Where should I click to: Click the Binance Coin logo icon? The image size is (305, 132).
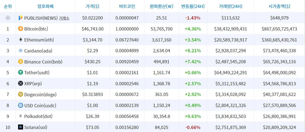(x=21, y=61)
